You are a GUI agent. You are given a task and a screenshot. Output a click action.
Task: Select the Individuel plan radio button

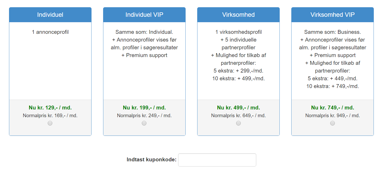tap(50, 123)
